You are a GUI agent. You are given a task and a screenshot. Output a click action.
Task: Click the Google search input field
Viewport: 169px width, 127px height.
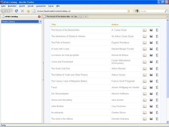tap(152, 11)
